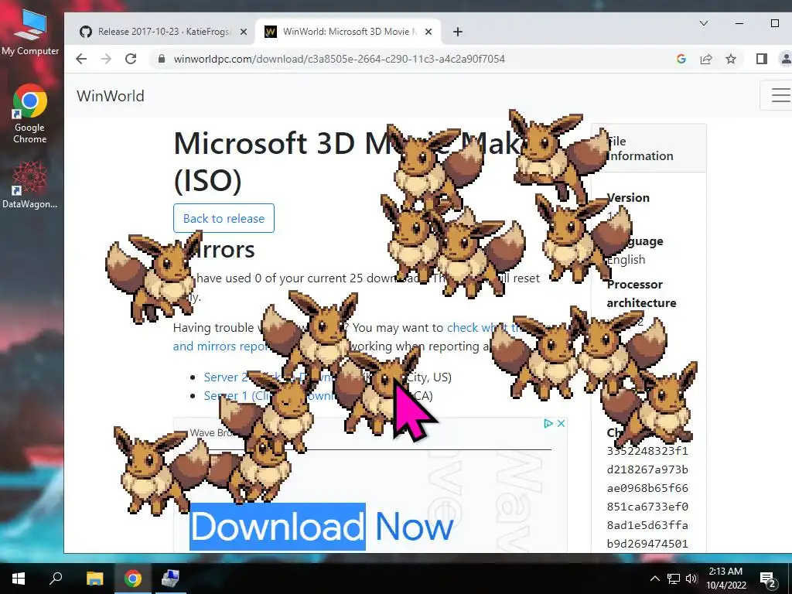
Task: Switch to the GitHub Release 2017-10-23 tab
Action: [x=162, y=31]
